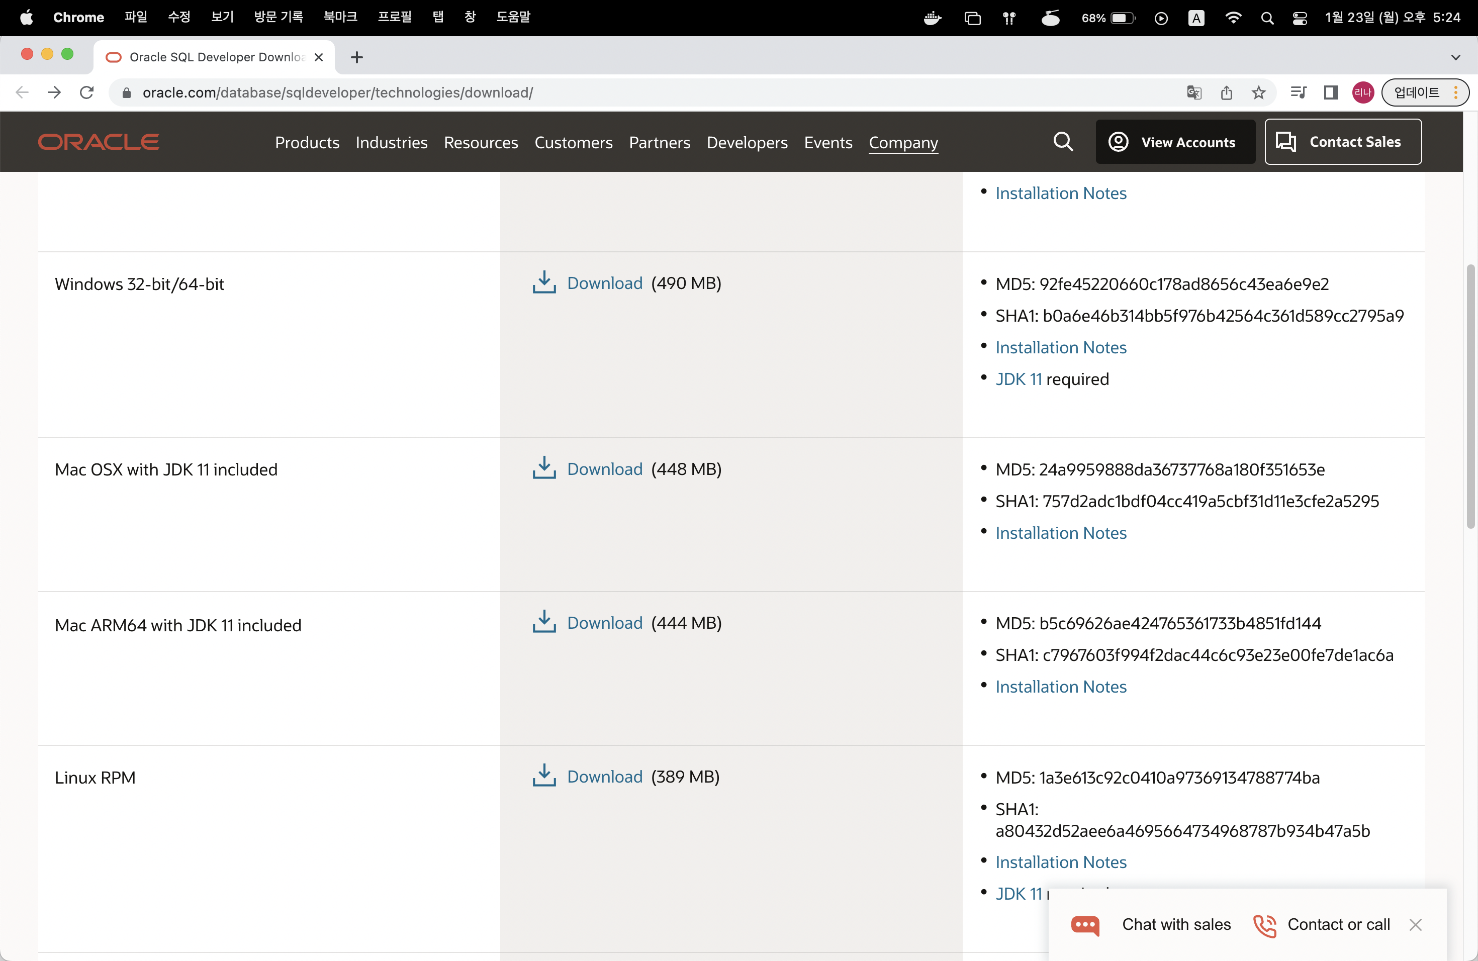Click the page vertical scrollbar thumb
Screen dimensions: 1478x961
pyautogui.click(x=1470, y=397)
